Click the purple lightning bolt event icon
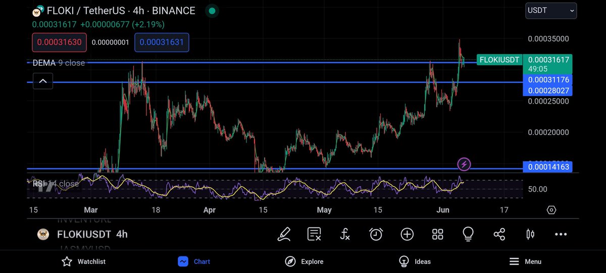This screenshot has height=273, width=606. (x=464, y=164)
